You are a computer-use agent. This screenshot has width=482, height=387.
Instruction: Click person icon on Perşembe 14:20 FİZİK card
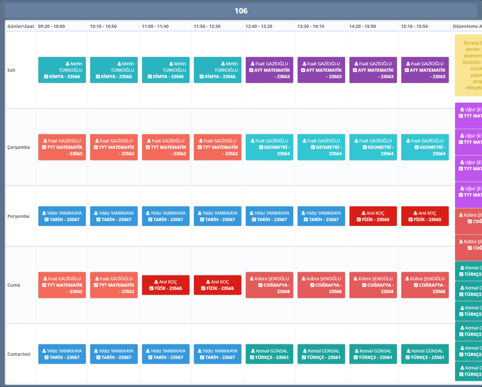[x=364, y=213]
